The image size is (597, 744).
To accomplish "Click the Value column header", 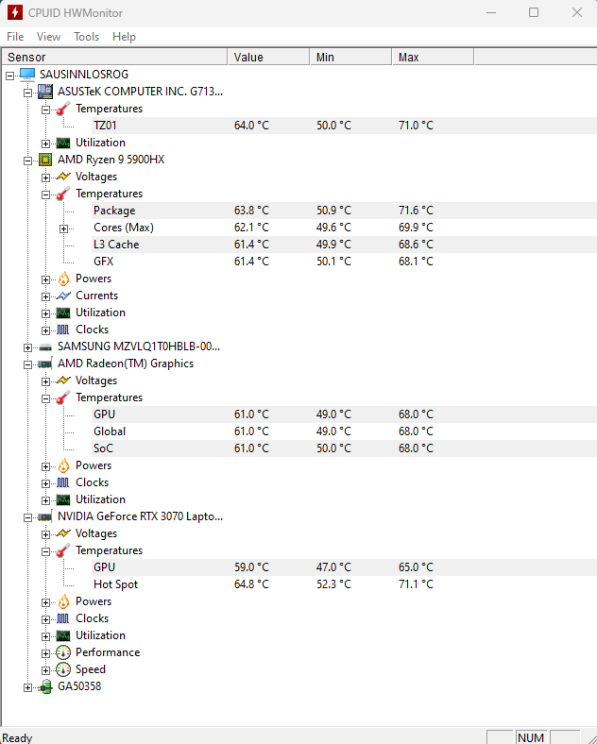I will 268,57.
